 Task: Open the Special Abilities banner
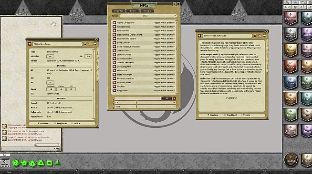coord(291,131)
